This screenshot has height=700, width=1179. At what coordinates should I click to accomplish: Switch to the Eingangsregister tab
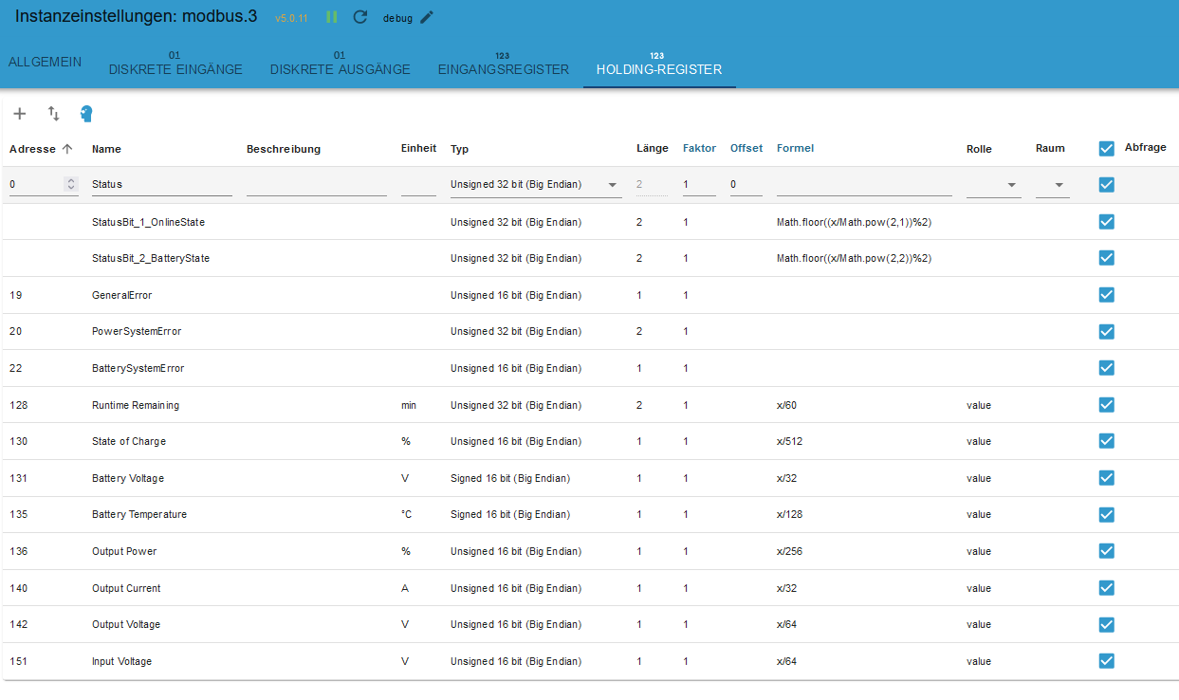click(x=503, y=68)
